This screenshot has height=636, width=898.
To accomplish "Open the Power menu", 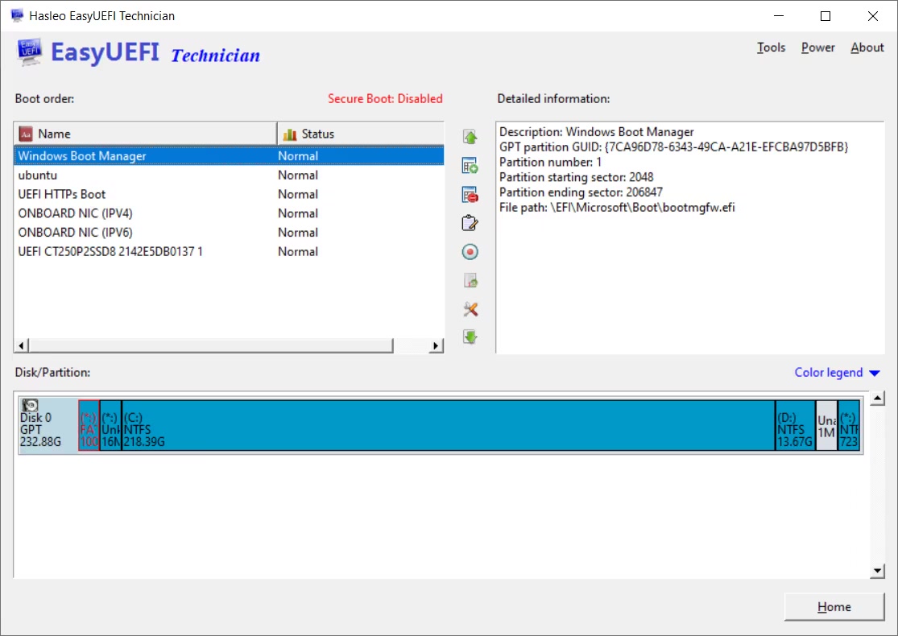I will point(817,47).
